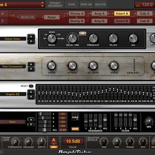Adjust the Noise Gate Threshold knob
Screen dimensions: 155x155
click(x=15, y=141)
